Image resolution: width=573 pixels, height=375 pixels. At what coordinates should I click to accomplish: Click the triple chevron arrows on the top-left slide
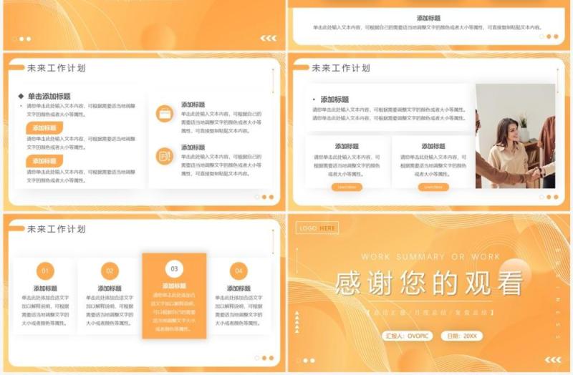[x=268, y=39]
